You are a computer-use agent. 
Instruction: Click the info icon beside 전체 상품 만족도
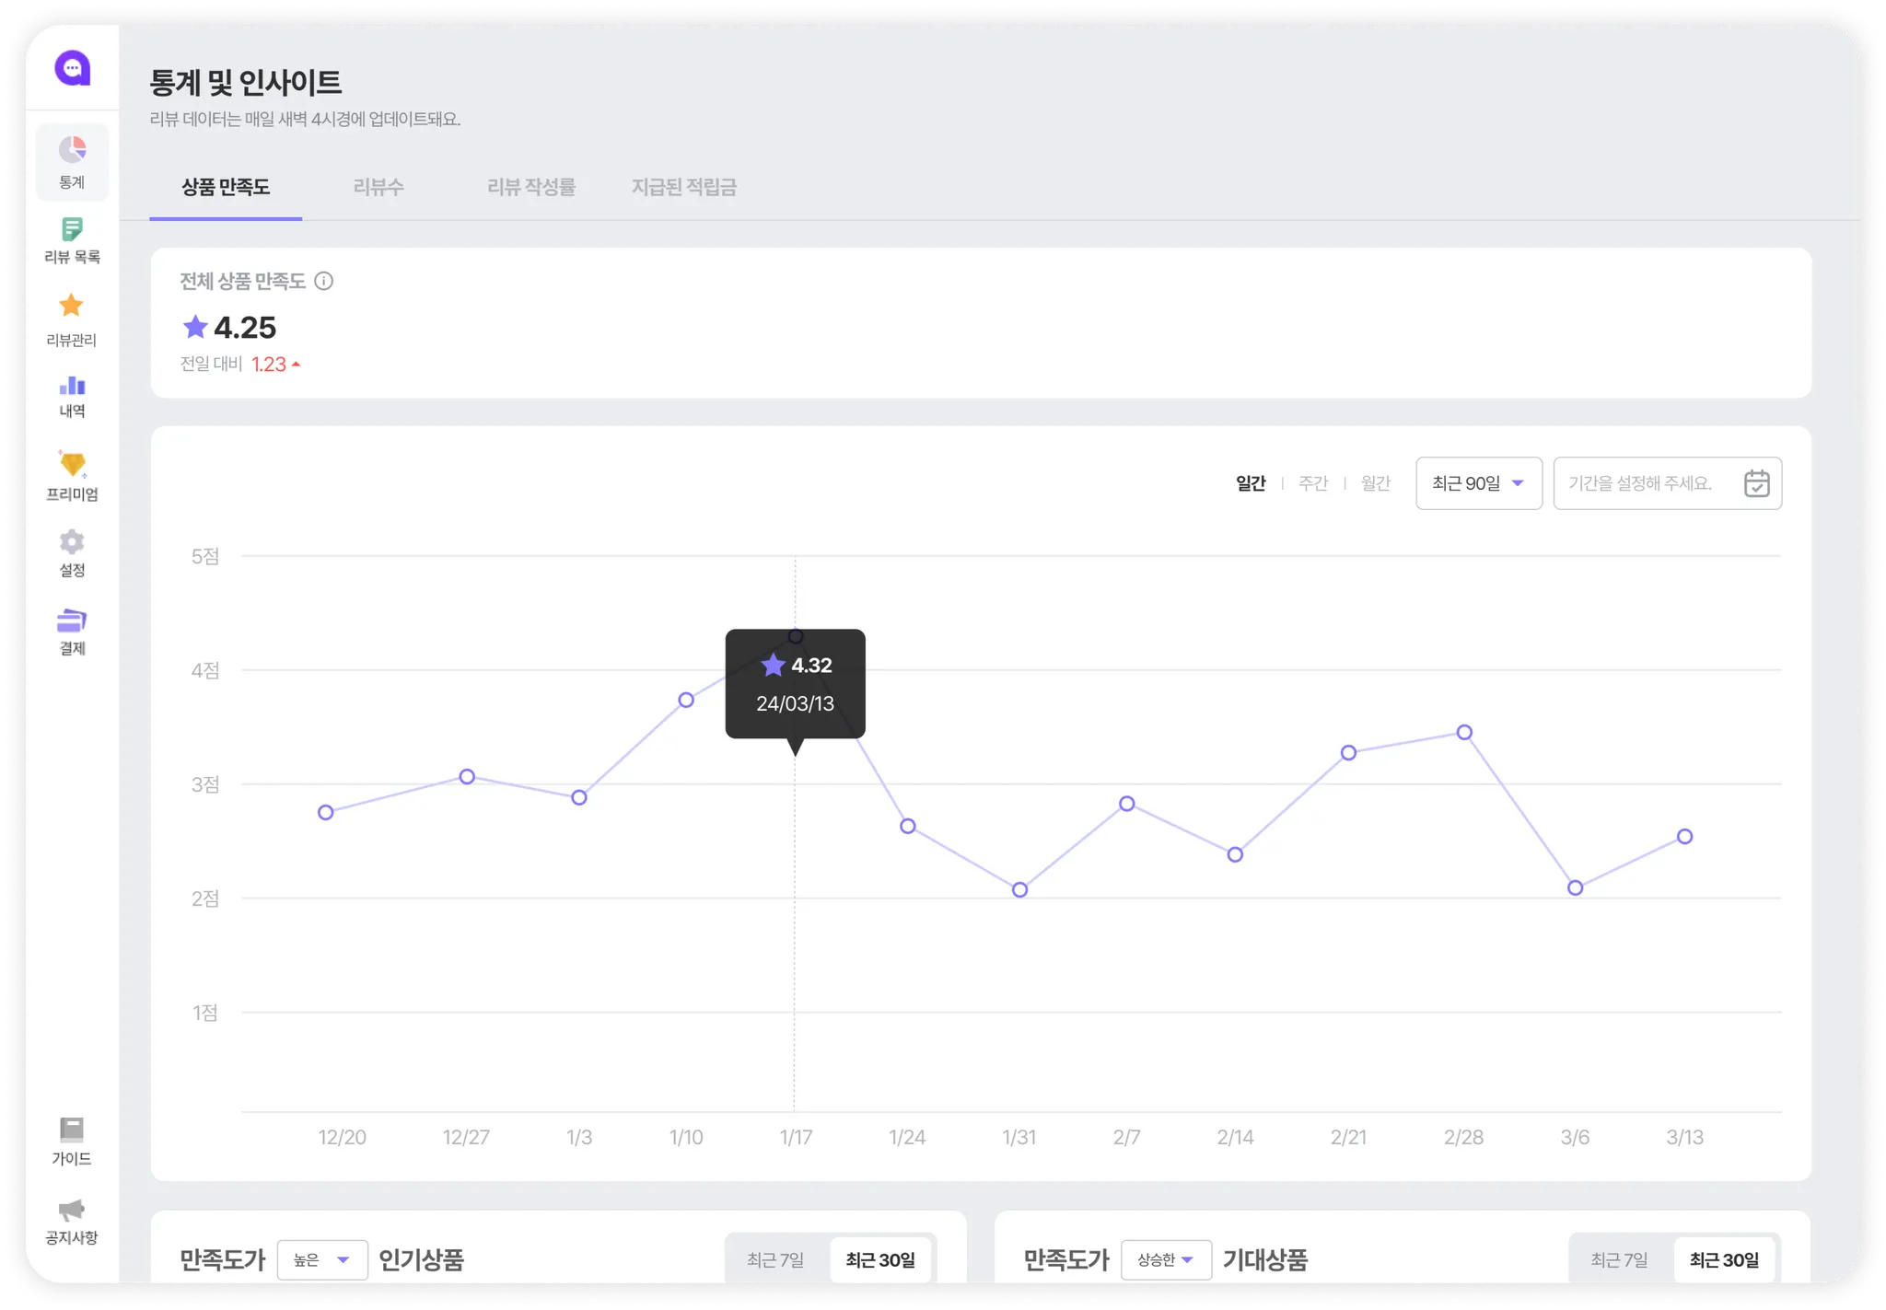click(323, 281)
